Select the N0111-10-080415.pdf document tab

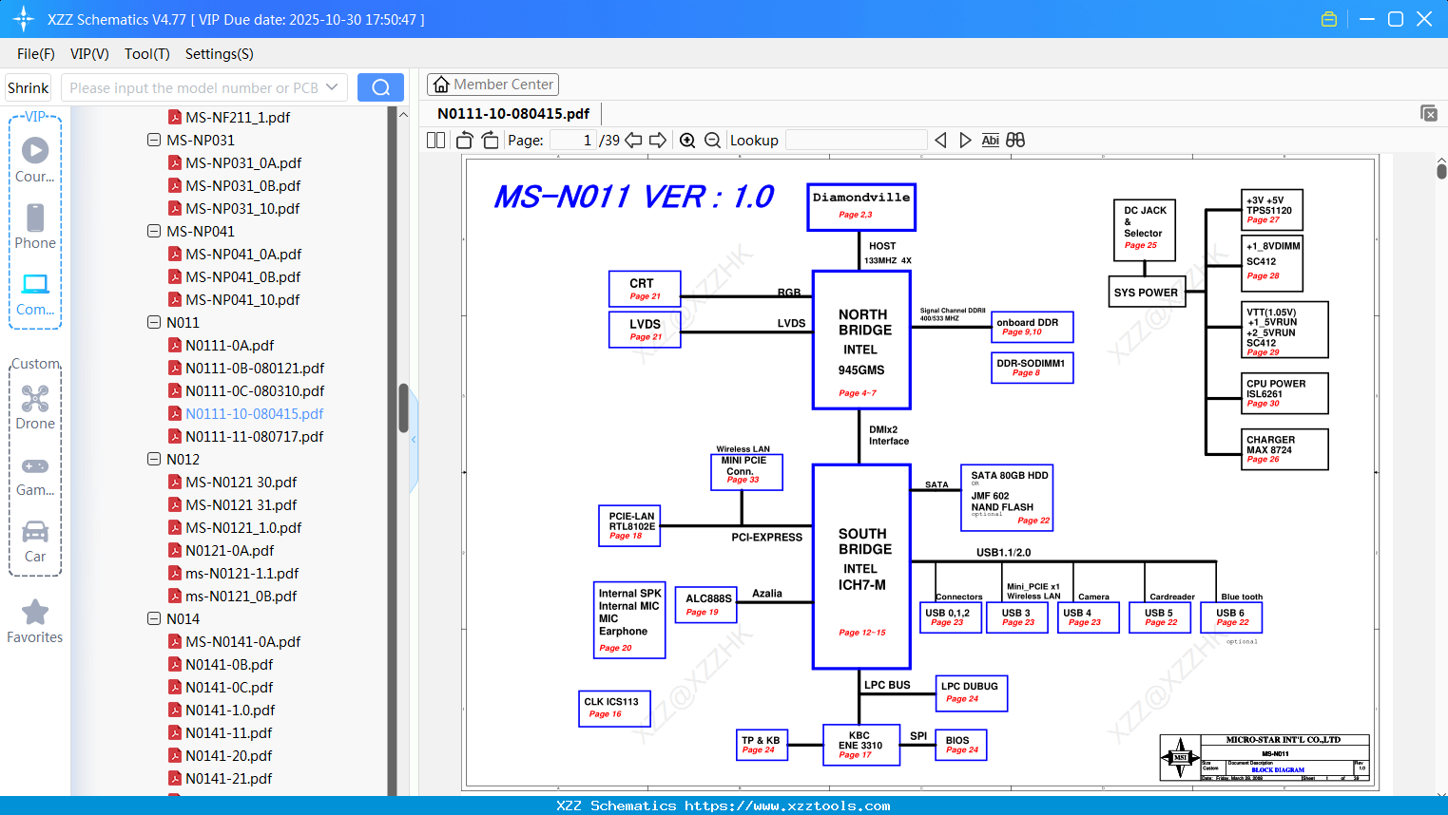(x=513, y=113)
